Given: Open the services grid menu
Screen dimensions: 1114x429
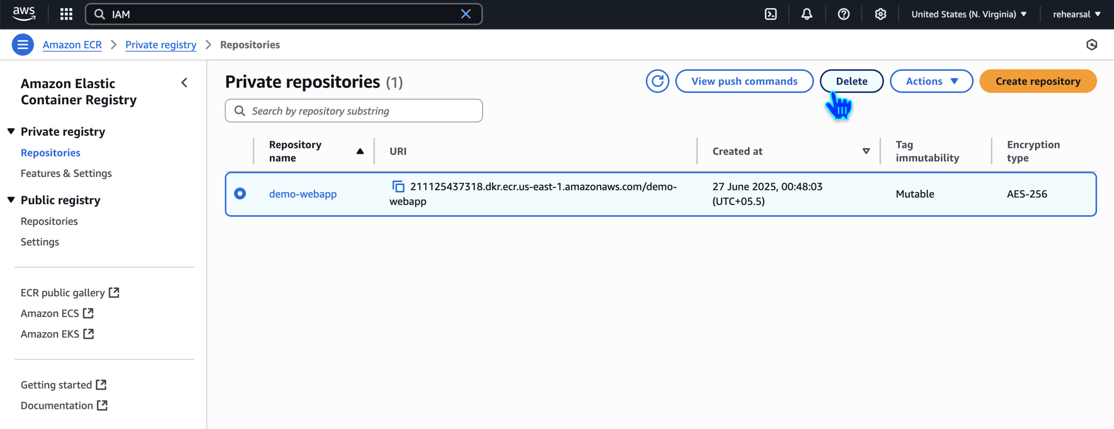Looking at the screenshot, I should pos(66,14).
